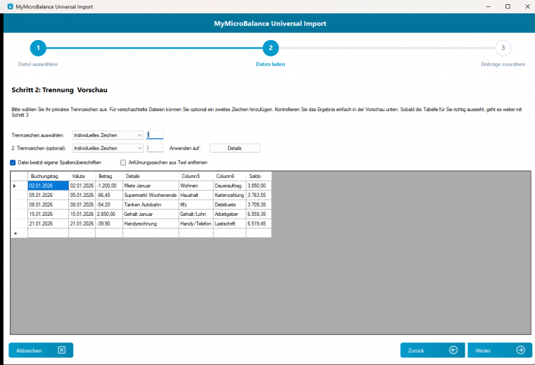The height and width of the screenshot is (365, 535).
Task: Select the Buchungstag cell '21.01.2026'
Action: pos(48,224)
